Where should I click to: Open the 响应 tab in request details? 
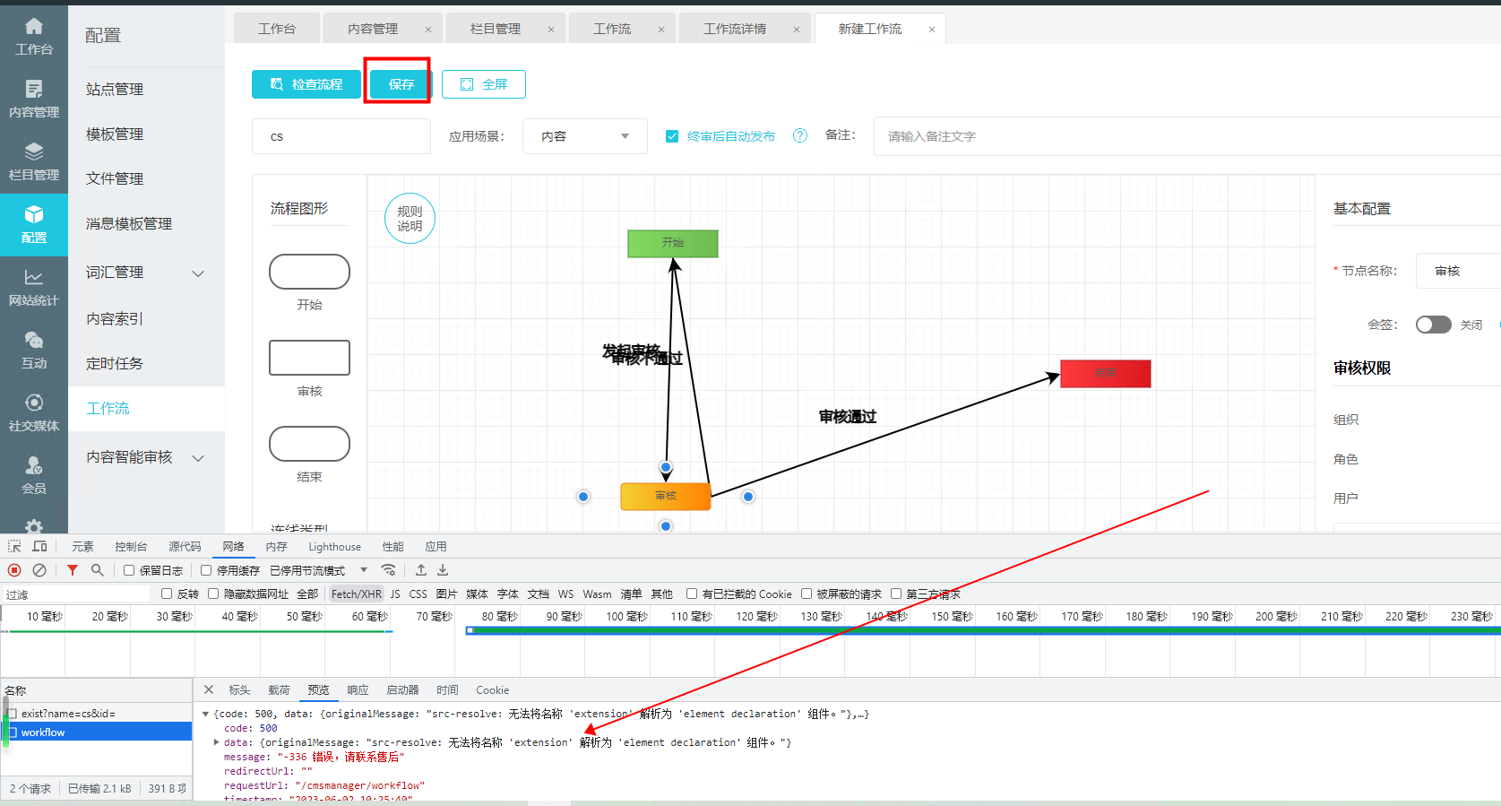pyautogui.click(x=358, y=689)
